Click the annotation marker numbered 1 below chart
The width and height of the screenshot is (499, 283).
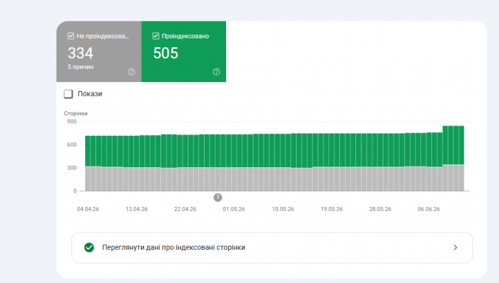218,198
